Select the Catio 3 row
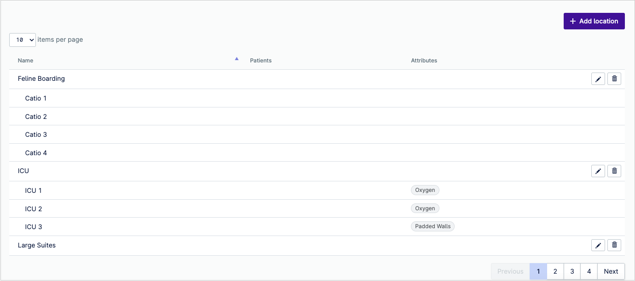This screenshot has width=635, height=281. point(317,135)
